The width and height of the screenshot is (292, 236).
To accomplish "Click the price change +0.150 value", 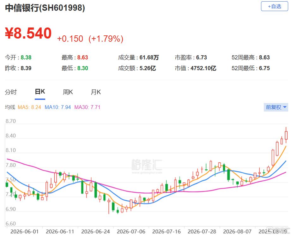I will 70,39.
